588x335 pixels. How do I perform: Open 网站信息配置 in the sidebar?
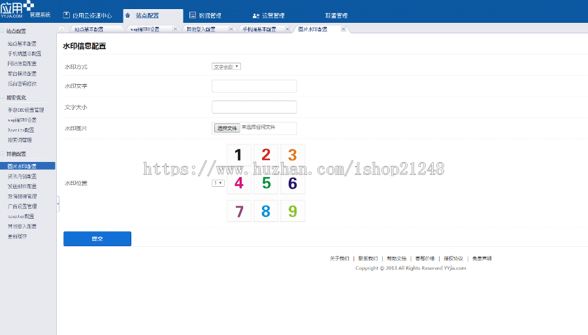point(22,64)
